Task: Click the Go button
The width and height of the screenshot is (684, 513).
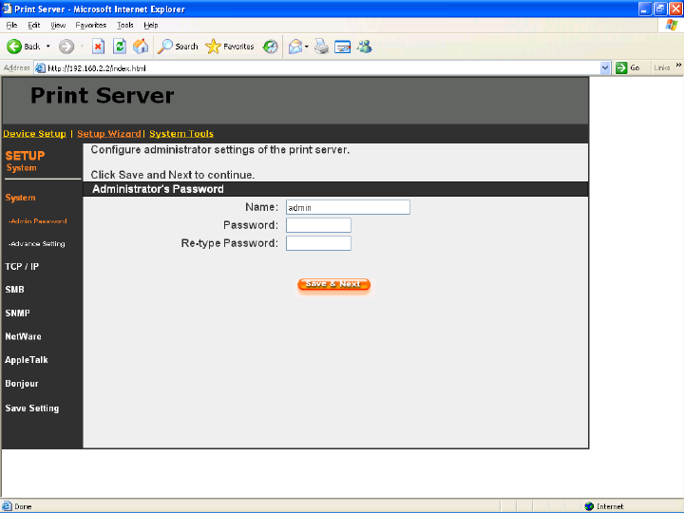Action: pyautogui.click(x=628, y=68)
